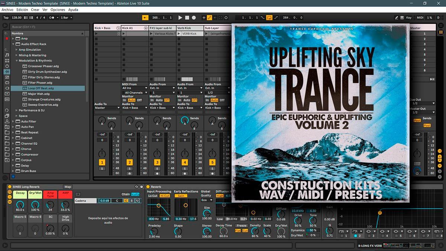Set Kick A1 monitor to Off
This screenshot has height=251, width=446.
(x=139, y=100)
